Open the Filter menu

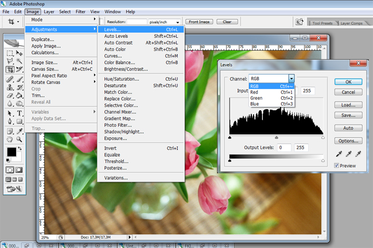click(x=80, y=11)
